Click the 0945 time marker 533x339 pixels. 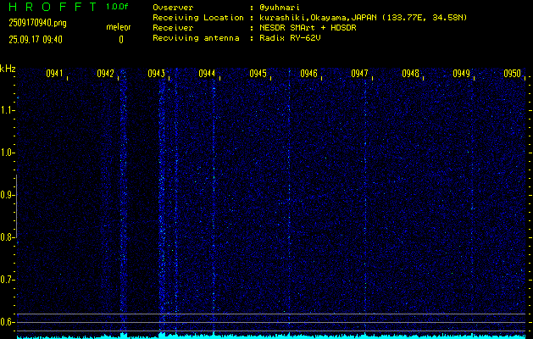tap(258, 74)
